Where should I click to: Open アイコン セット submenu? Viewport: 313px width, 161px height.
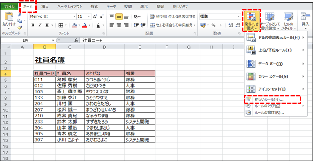276,89
